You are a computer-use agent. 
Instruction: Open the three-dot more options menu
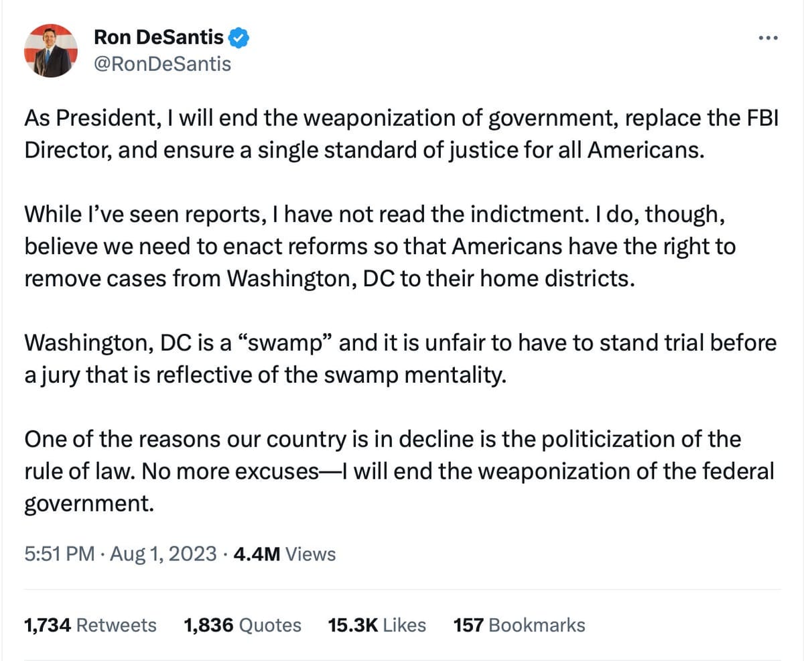pyautogui.click(x=768, y=38)
